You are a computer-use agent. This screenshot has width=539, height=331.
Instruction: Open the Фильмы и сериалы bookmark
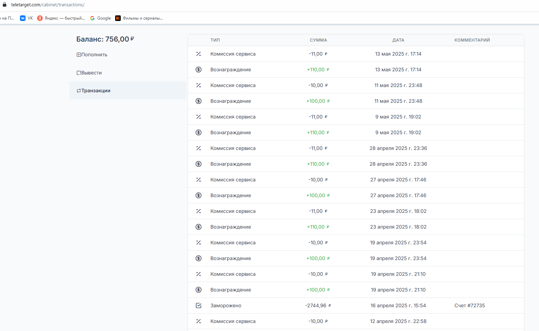[x=139, y=18]
